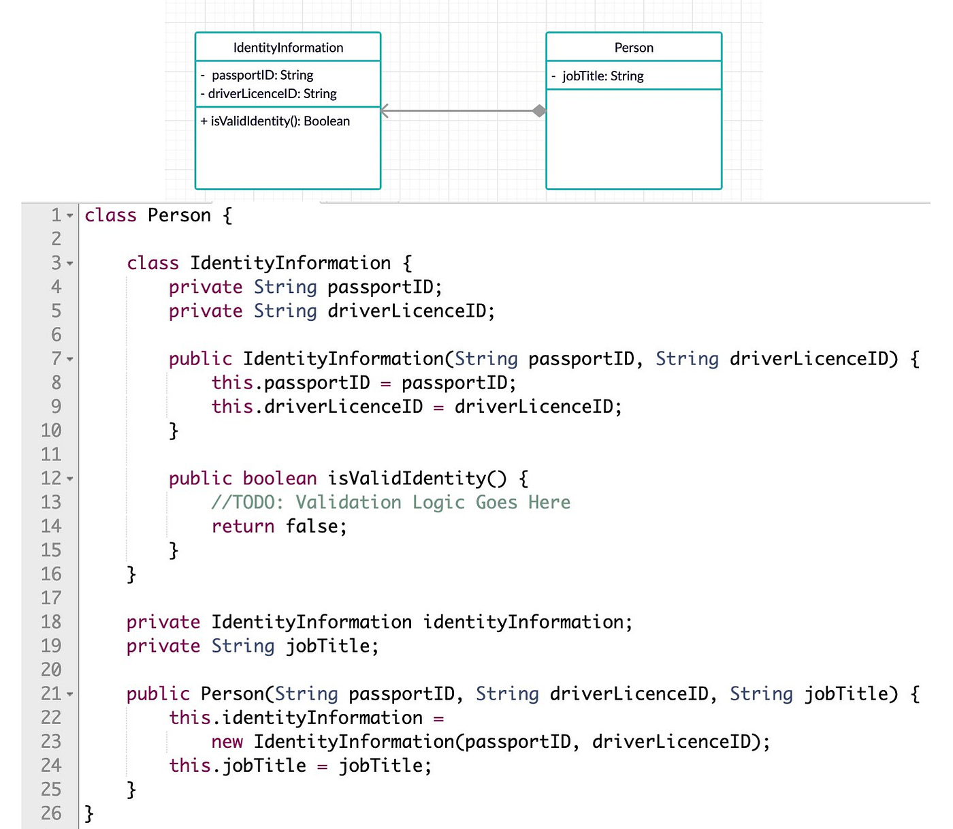Click the driverLicenceID attribute in the diagram
The image size is (953, 829).
point(268,93)
